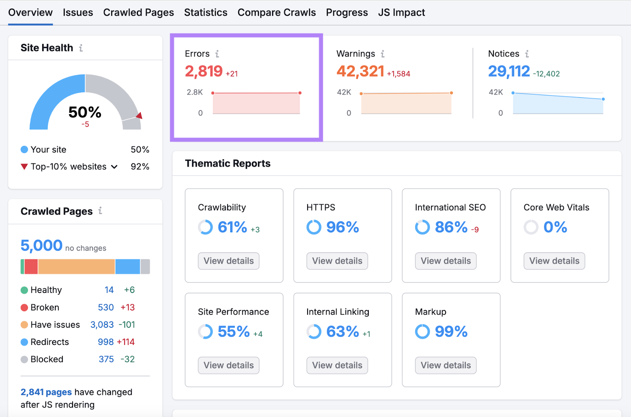Click the International SEO donut icon
This screenshot has height=417, width=631.
422,227
